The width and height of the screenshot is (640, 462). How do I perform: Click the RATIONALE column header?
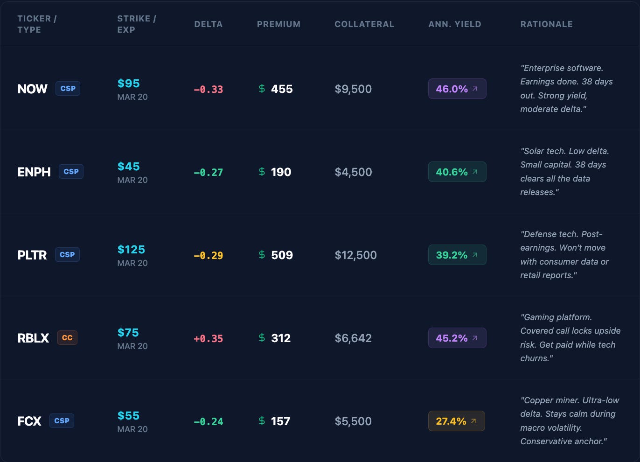[x=547, y=24]
